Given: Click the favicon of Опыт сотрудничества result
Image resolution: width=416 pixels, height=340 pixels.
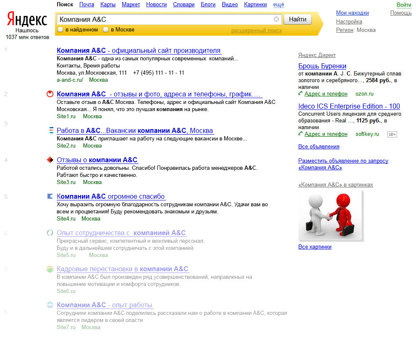Looking at the screenshot, I should click(x=50, y=233).
